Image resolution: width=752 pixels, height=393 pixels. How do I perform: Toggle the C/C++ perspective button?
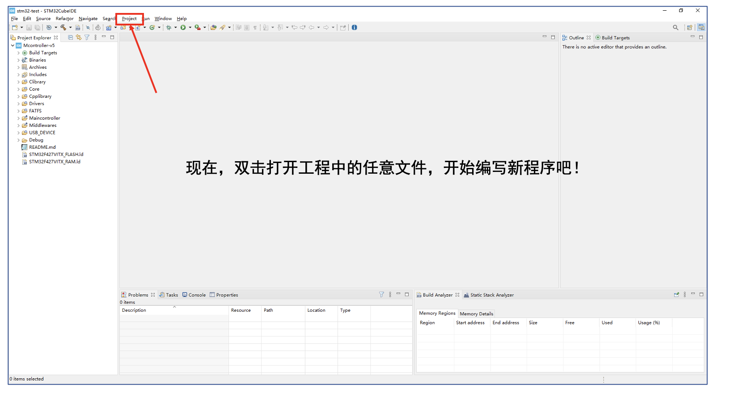(701, 28)
